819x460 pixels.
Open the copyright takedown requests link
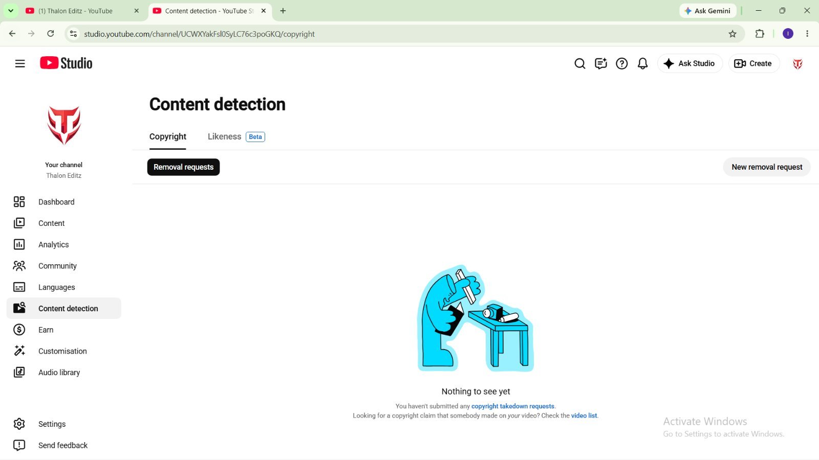[x=513, y=406]
